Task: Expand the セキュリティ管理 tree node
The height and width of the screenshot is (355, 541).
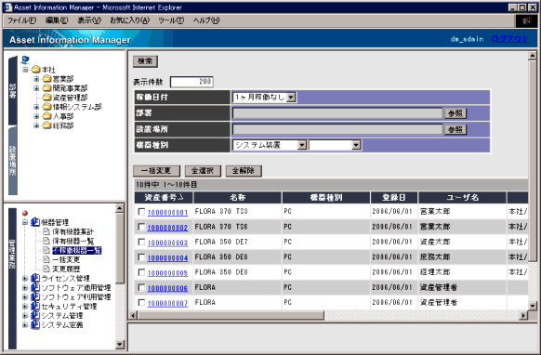Action: (x=25, y=306)
